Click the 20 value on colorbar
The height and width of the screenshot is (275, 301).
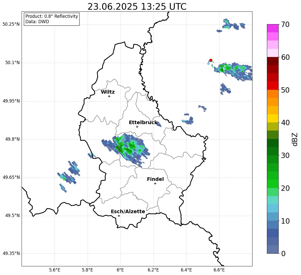tap(285, 188)
